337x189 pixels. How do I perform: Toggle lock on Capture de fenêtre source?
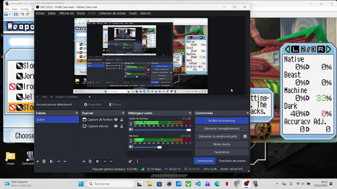coord(122,120)
